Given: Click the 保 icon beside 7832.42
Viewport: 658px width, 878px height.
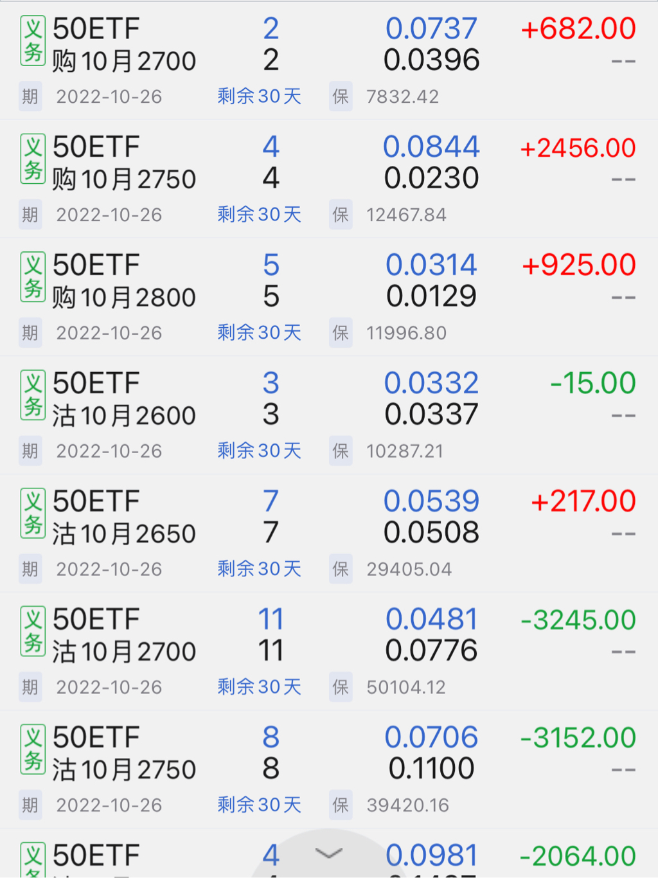Looking at the screenshot, I should [341, 96].
